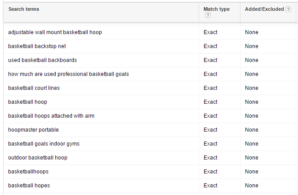This screenshot has height=195, width=298.
Task: Select 'hoopmaster portable' search term
Action: [33, 130]
